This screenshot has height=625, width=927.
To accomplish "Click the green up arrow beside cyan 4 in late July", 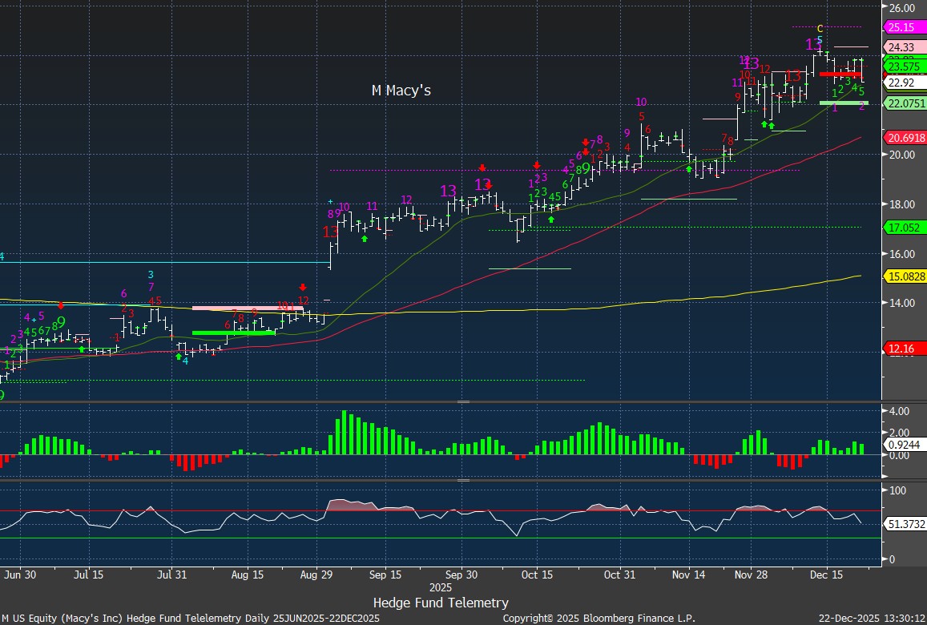I will (x=179, y=356).
